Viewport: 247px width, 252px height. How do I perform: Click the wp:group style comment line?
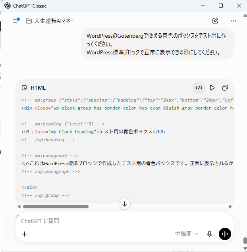tap(127, 100)
